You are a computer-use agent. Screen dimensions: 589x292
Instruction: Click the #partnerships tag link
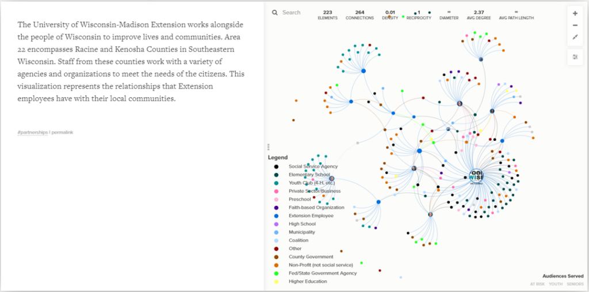(33, 132)
